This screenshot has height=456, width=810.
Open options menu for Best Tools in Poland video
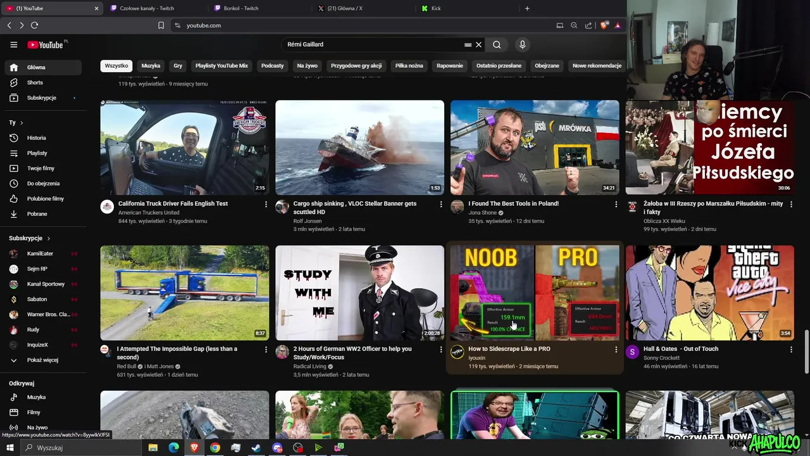click(x=616, y=204)
